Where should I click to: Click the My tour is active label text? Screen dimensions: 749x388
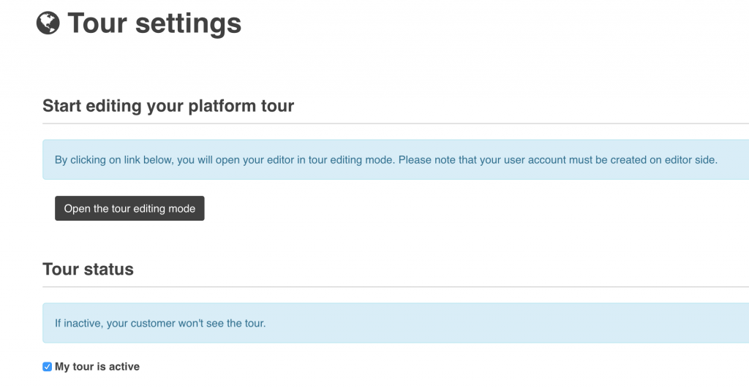click(97, 367)
